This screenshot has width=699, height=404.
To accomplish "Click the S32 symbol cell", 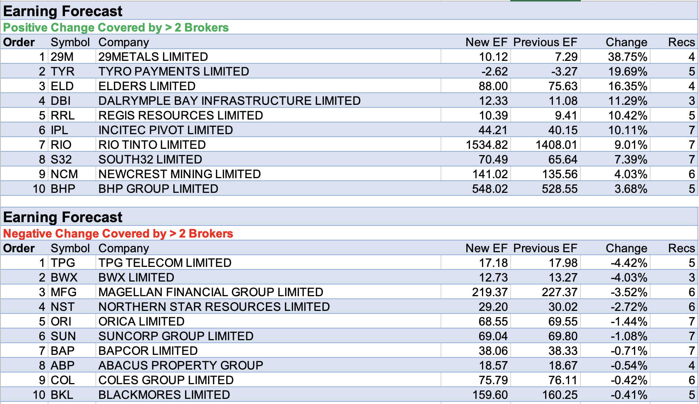I will (x=61, y=159).
